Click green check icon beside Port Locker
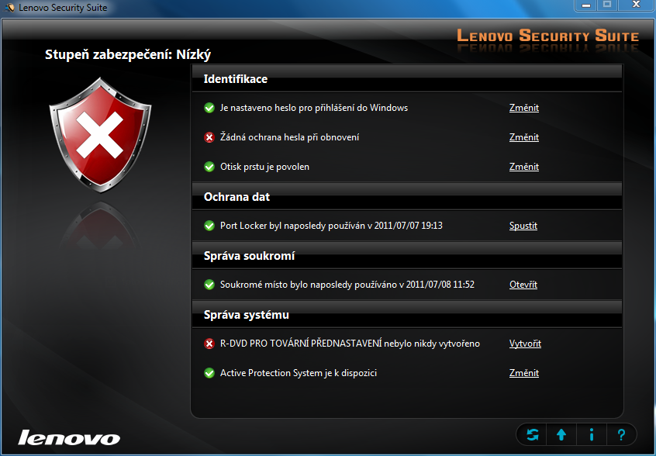656x456 pixels. point(209,226)
